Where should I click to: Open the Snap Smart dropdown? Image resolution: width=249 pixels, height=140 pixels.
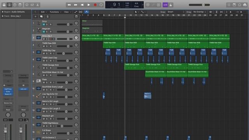(x=176, y=12)
